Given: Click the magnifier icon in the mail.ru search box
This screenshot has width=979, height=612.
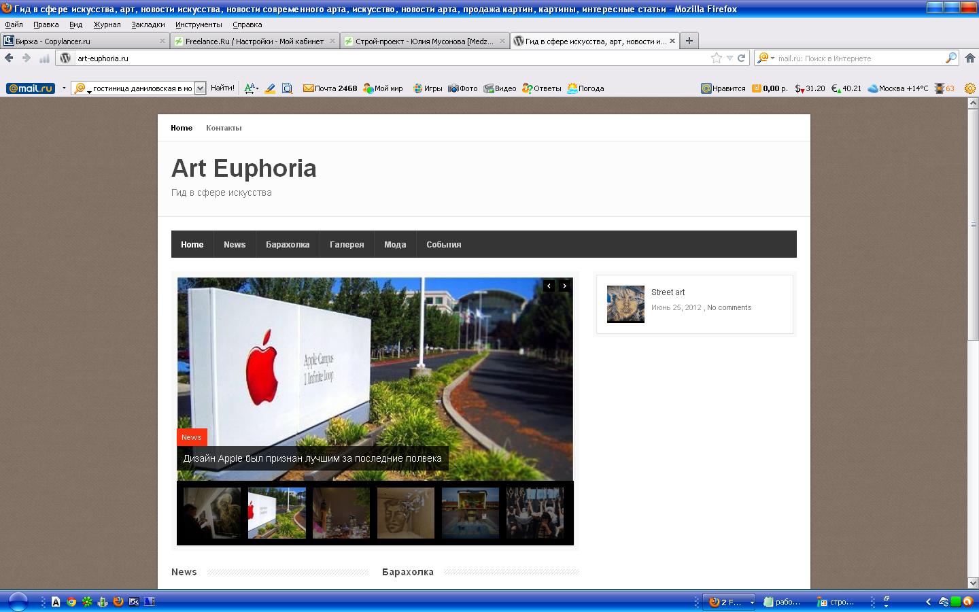Looking at the screenshot, I should point(951,58).
